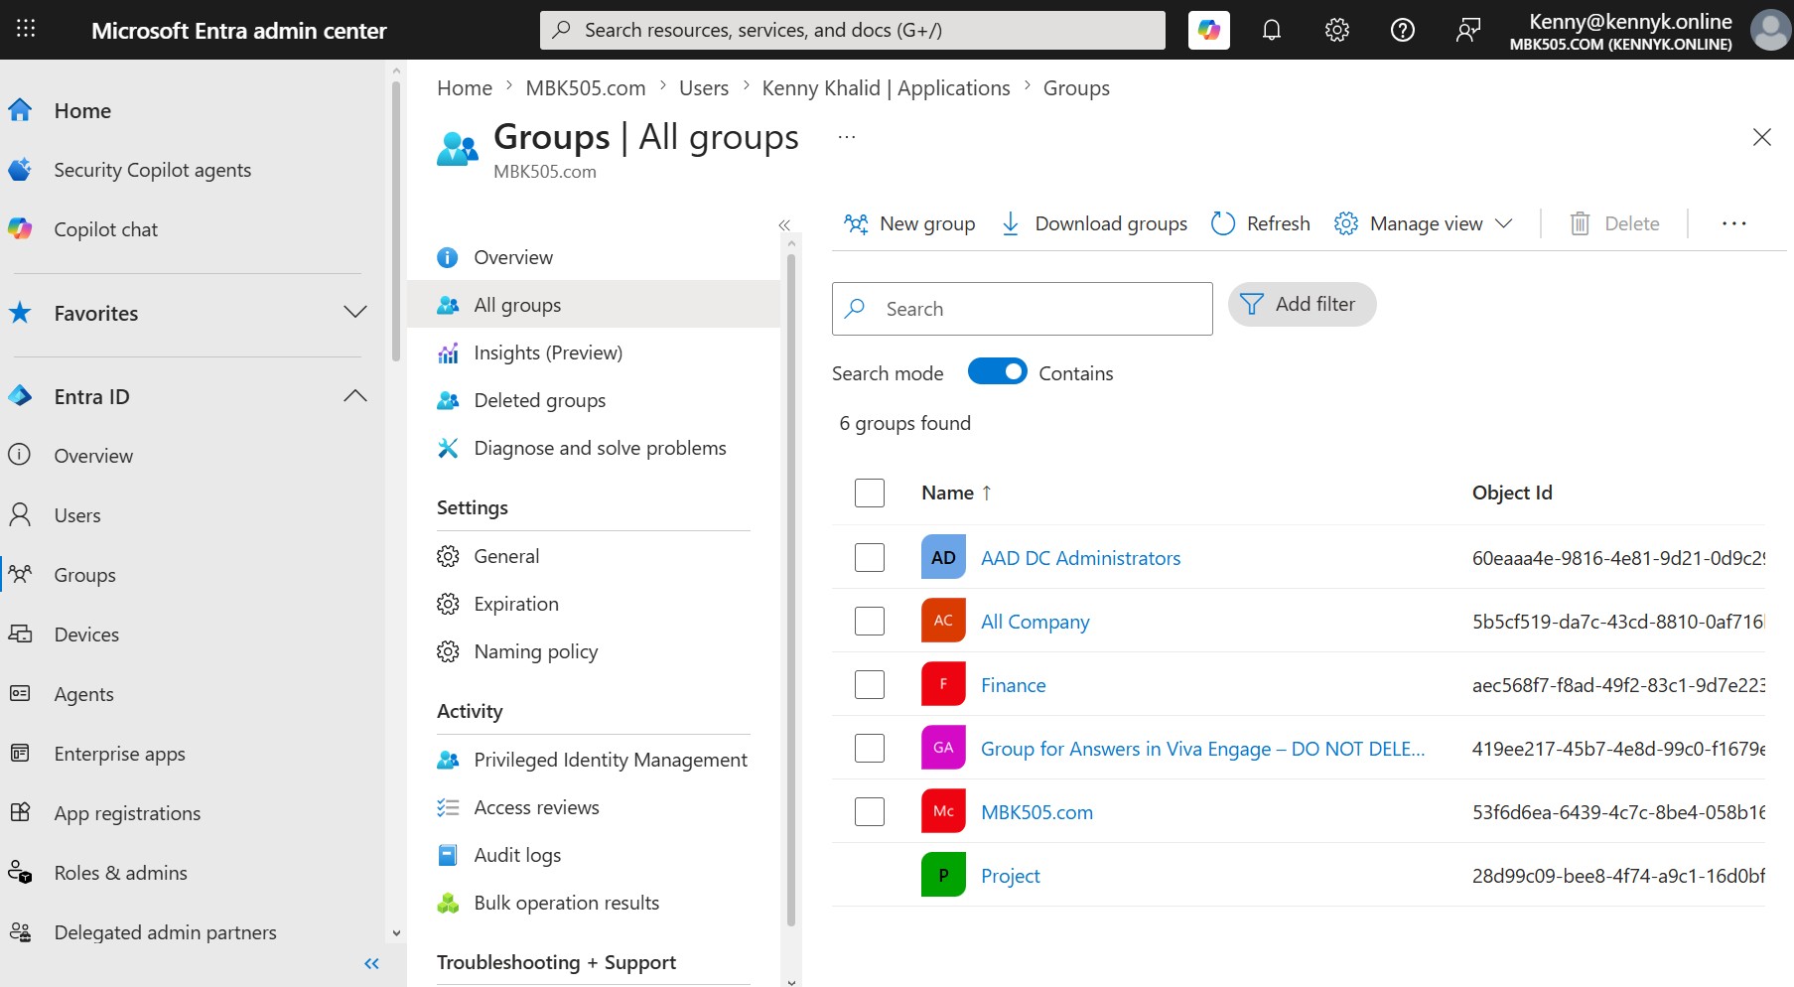Screen dimensions: 1794x987
Task: Go to Kenny Khalid Applications breadcrumb
Action: pyautogui.click(x=886, y=87)
